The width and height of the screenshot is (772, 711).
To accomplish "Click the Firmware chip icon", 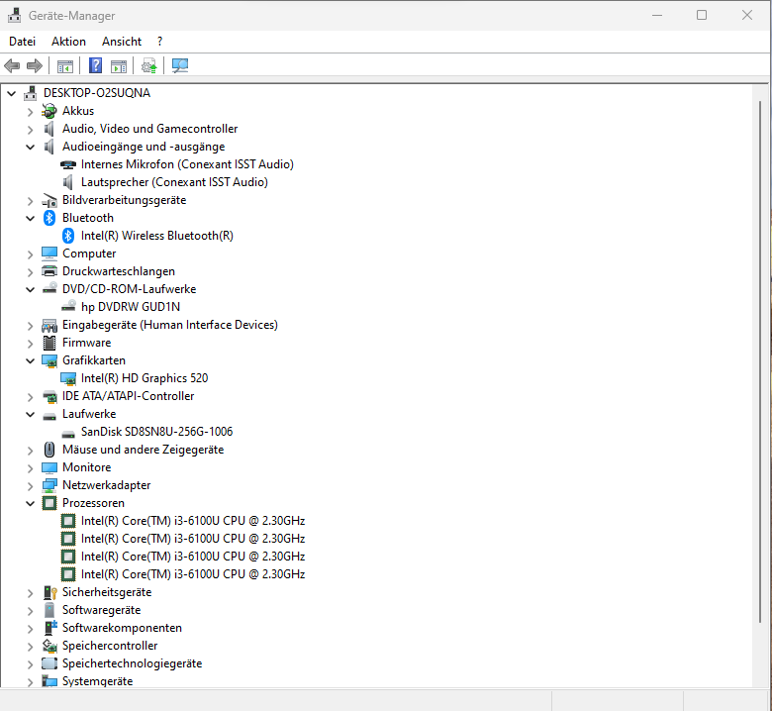I will [x=49, y=343].
